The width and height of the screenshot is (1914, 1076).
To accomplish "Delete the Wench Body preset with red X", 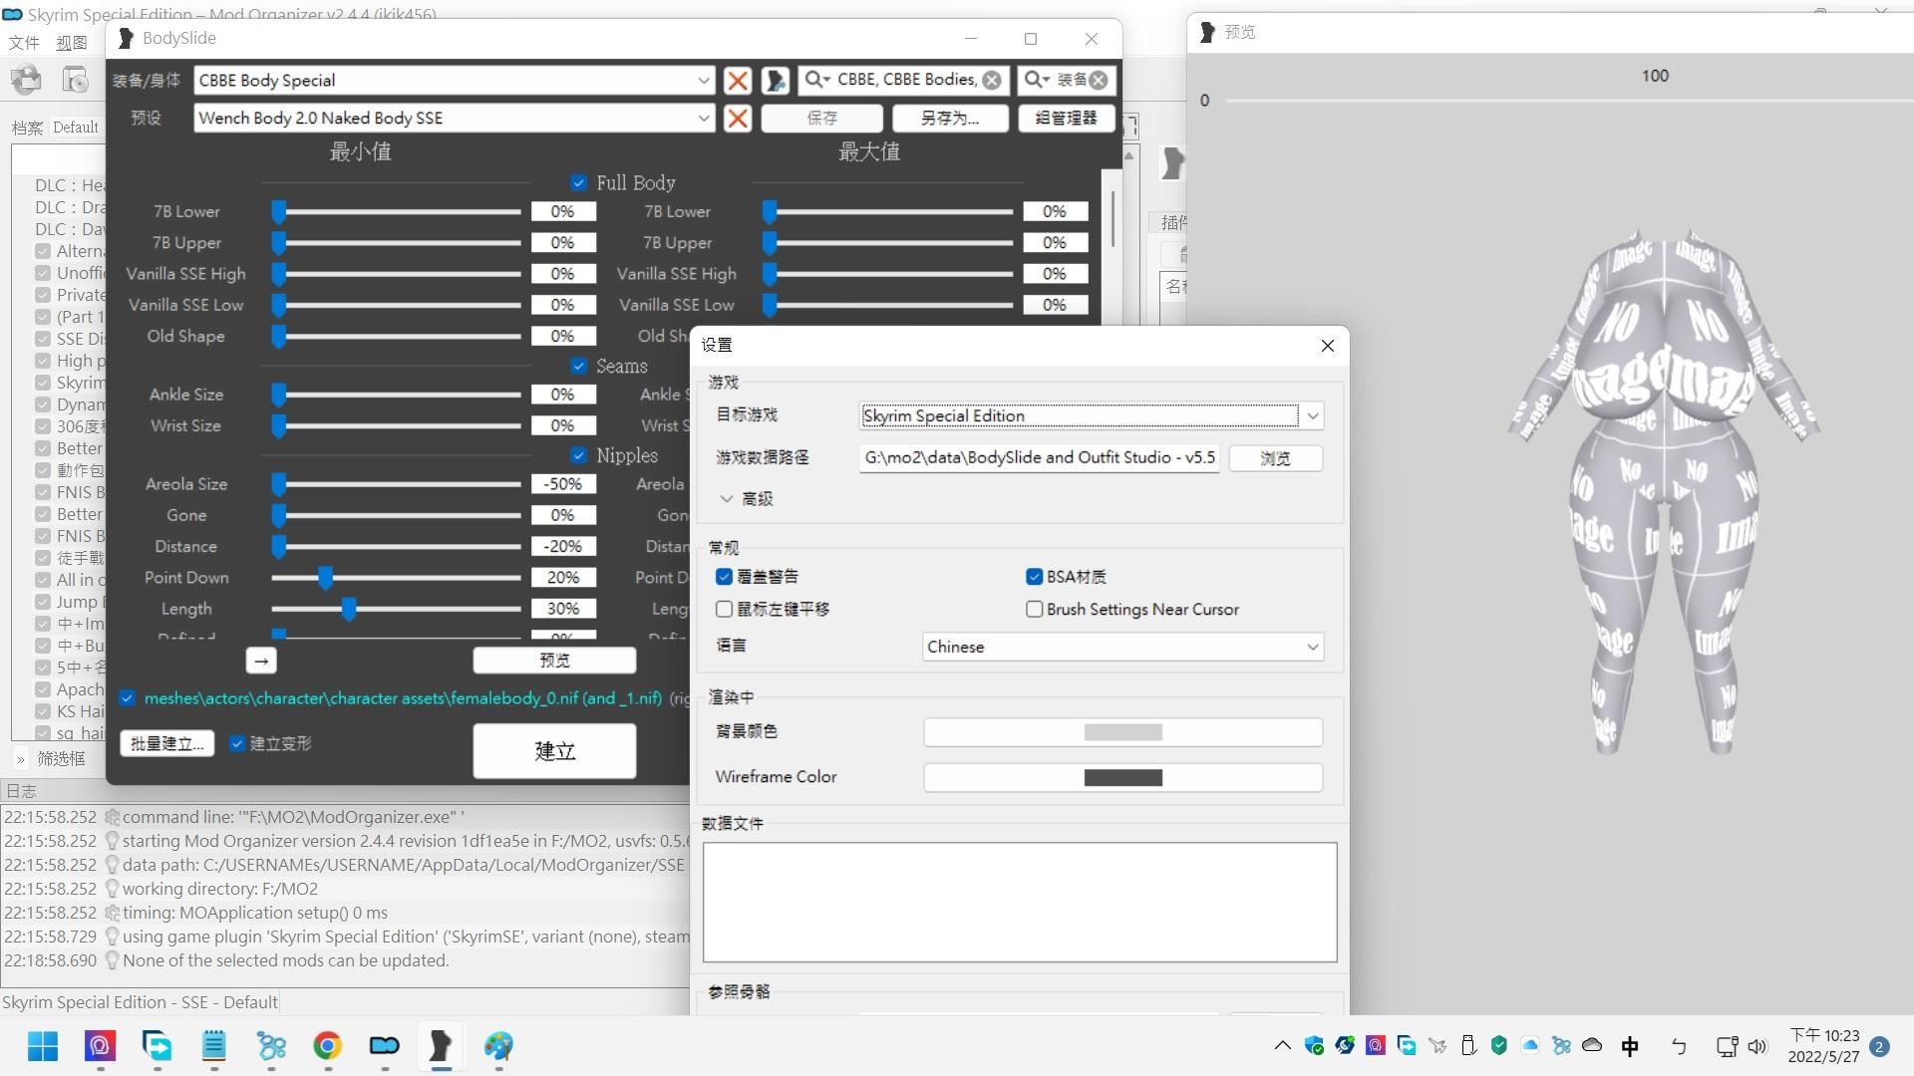I will (x=738, y=118).
